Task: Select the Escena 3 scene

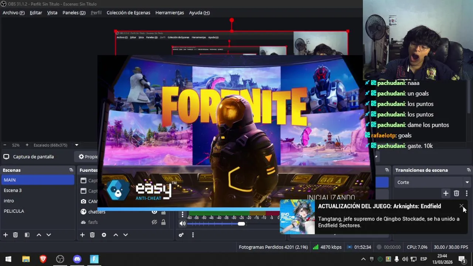Action: pyautogui.click(x=38, y=190)
